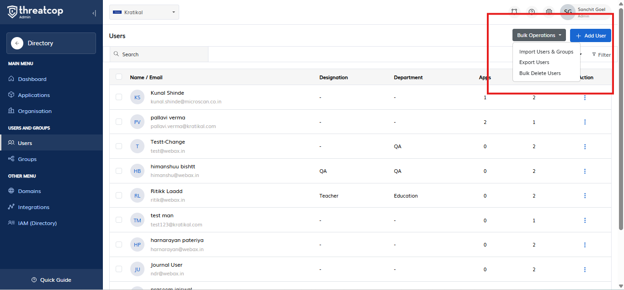Viewport: 624px width, 290px height.
Task: Click the Filter funnel icon
Action: click(x=594, y=54)
